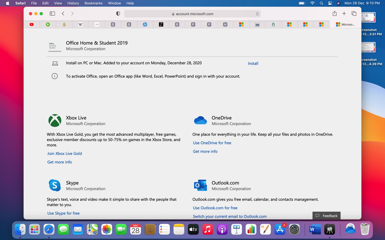Image resolution: width=385 pixels, height=240 pixels.
Task: Open Numbers from the Dock
Action: [251, 229]
